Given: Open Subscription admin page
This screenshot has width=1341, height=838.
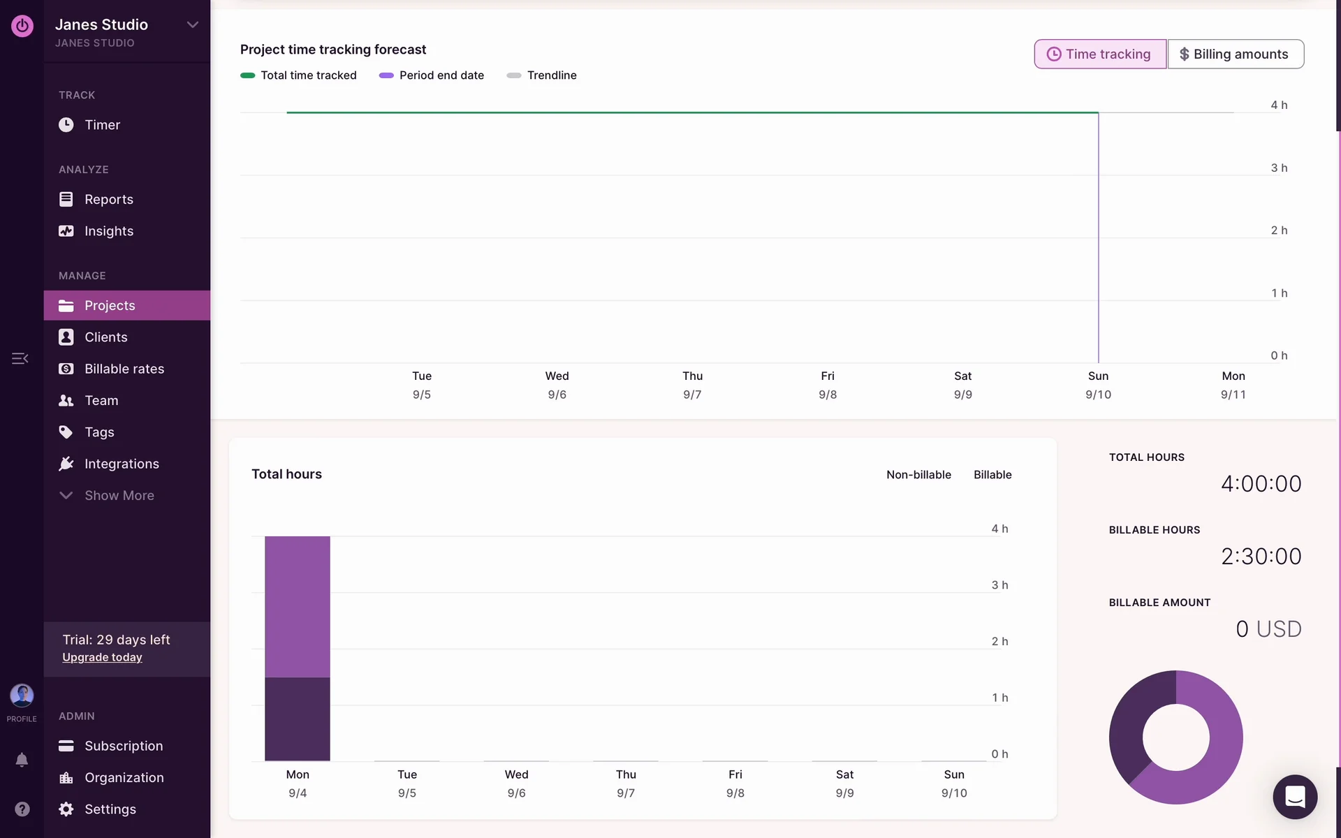Looking at the screenshot, I should [x=123, y=746].
